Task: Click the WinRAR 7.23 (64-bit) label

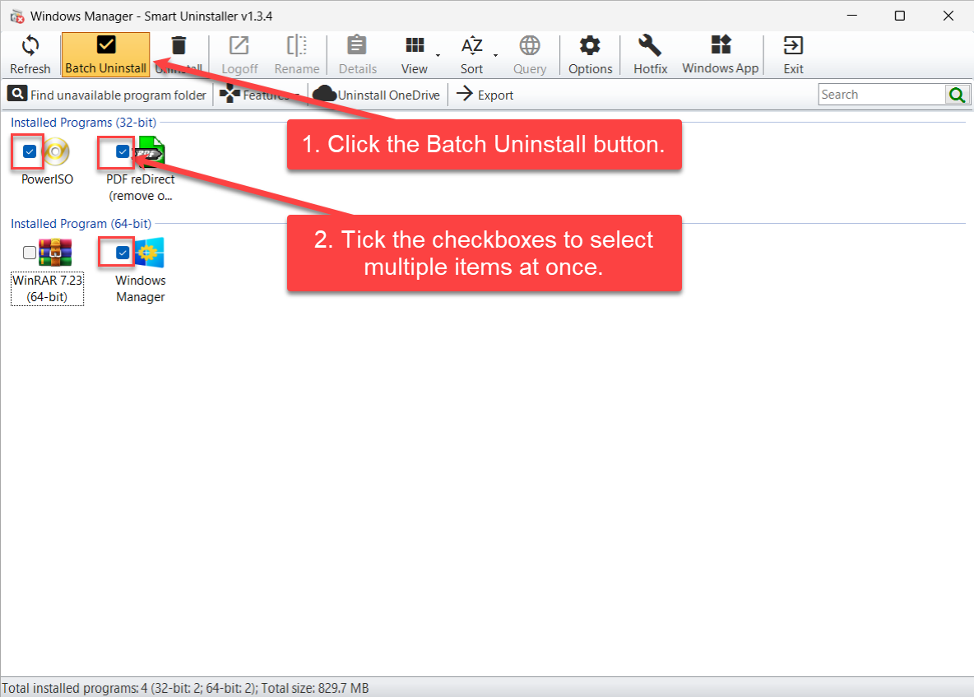Action: click(47, 288)
